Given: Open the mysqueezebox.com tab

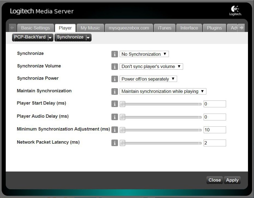Looking at the screenshot, I should (x=129, y=28).
